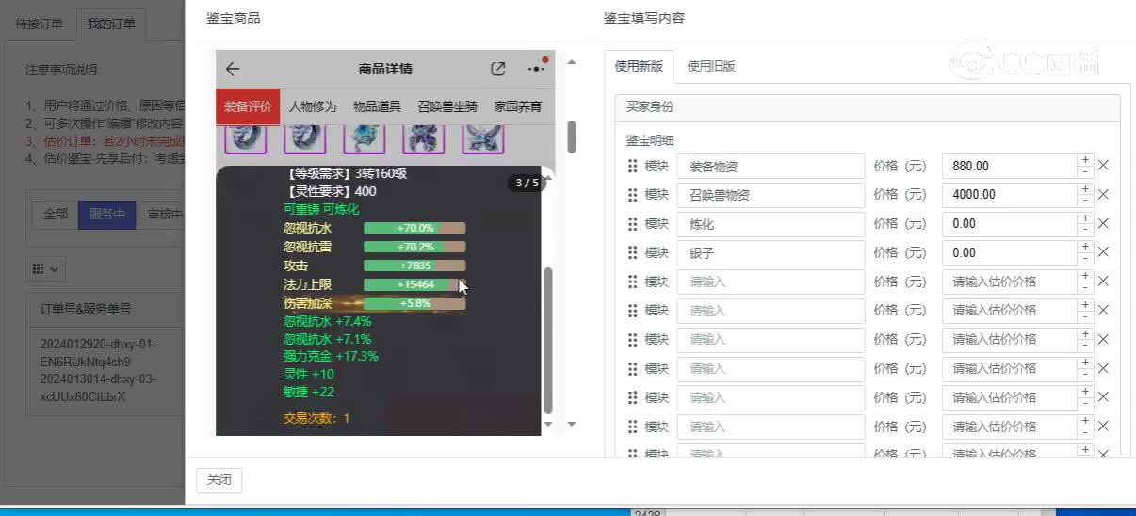Select the 装备评价 tab
This screenshot has width=1136, height=516.
click(x=248, y=106)
